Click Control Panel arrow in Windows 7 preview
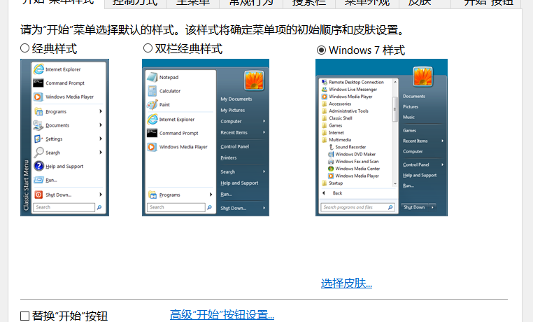 coord(443,164)
